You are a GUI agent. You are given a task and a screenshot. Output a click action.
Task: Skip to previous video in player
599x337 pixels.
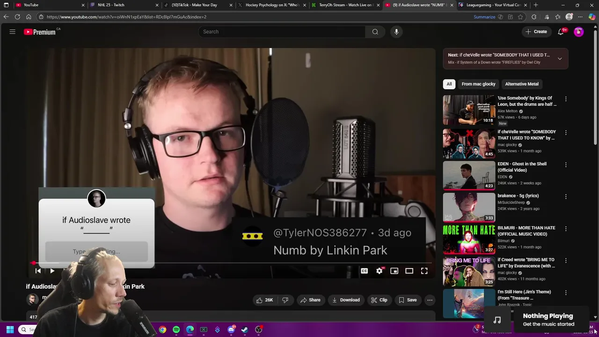tap(38, 271)
